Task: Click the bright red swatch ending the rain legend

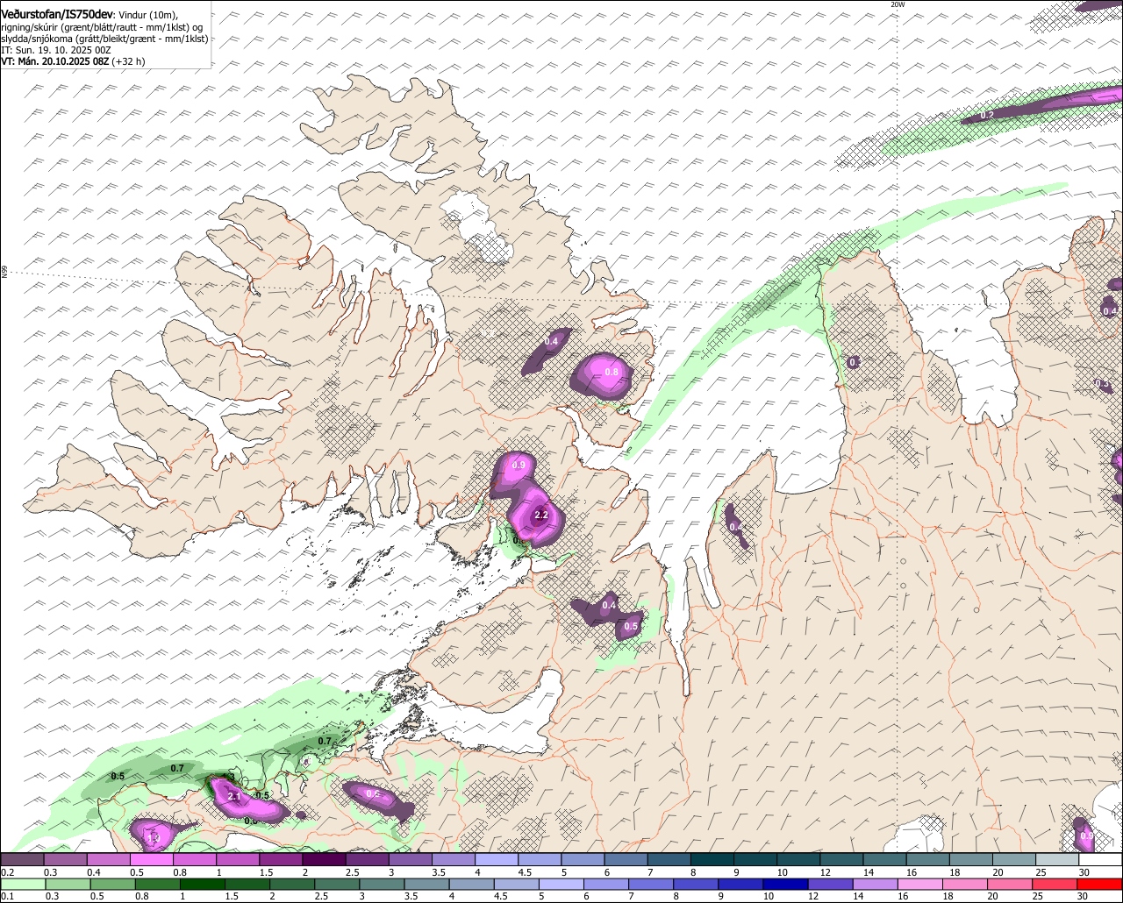Action: point(1101,885)
